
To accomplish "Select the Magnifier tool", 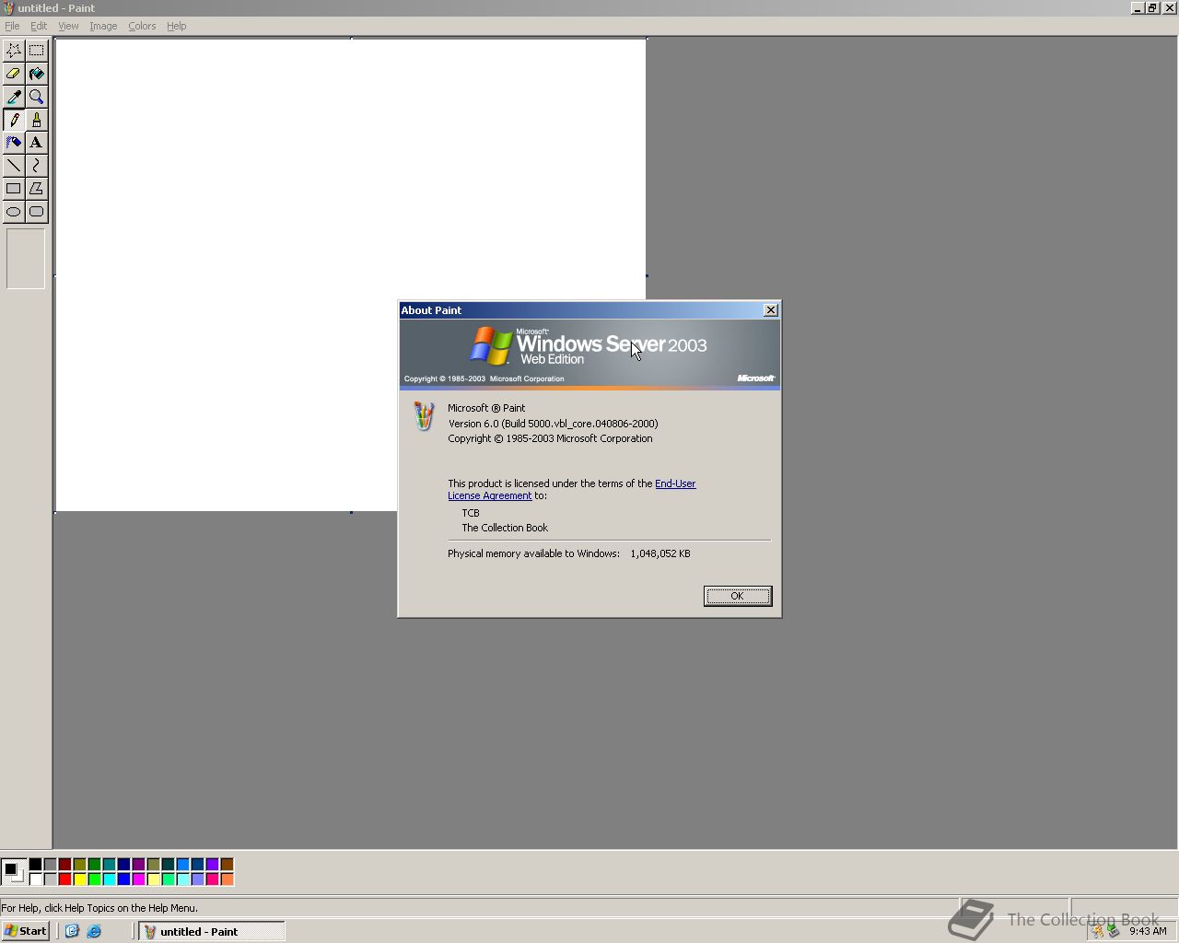I will click(x=36, y=97).
